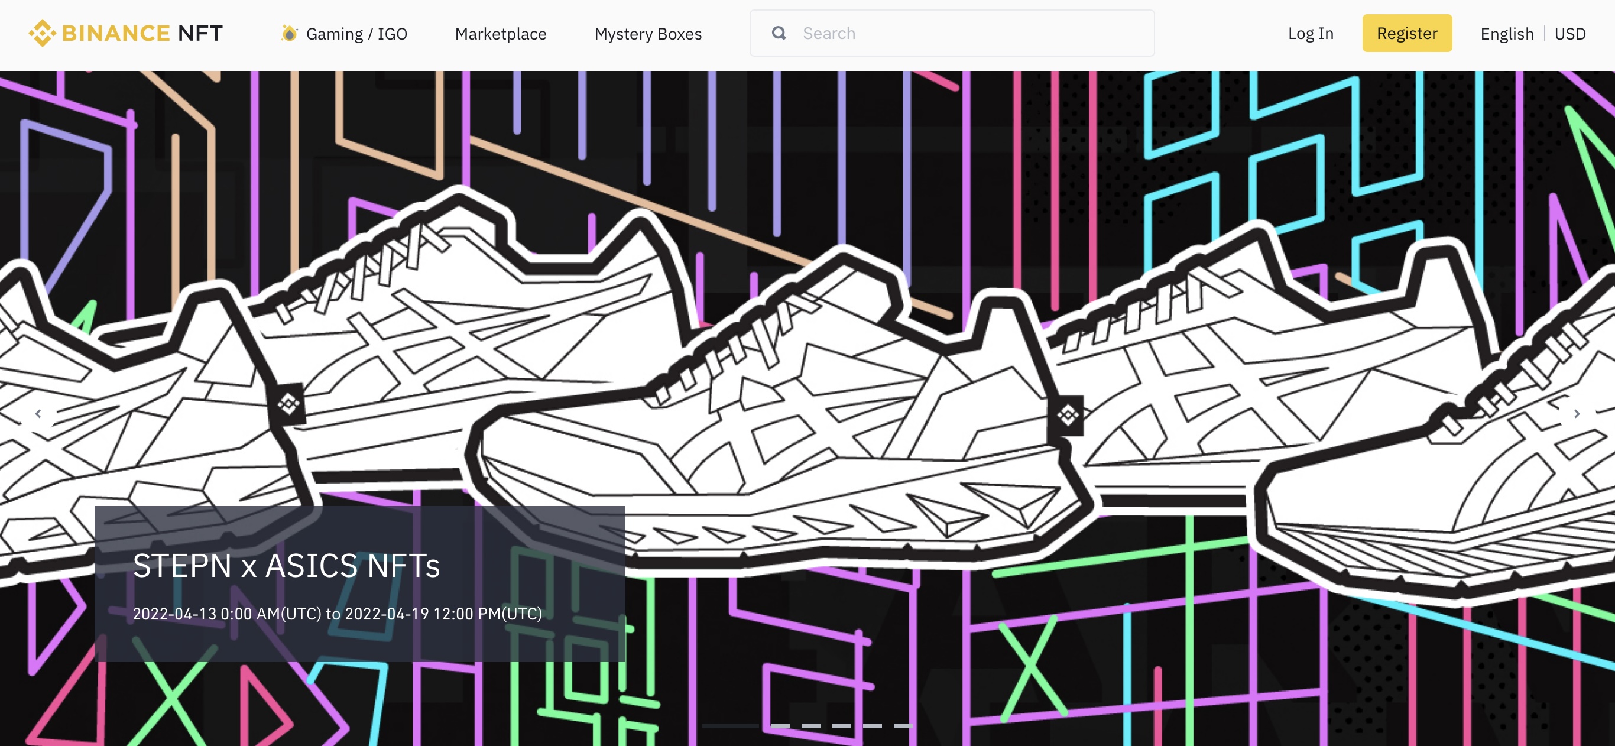This screenshot has width=1615, height=746.
Task: Jump to the fourth carousel slide indicator
Action: point(841,725)
